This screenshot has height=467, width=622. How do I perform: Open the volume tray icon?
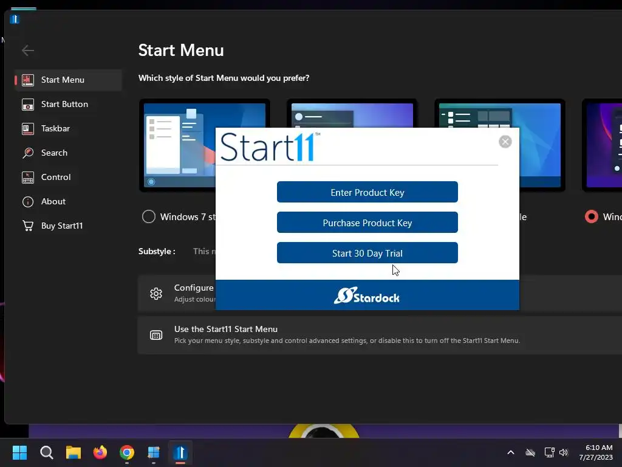click(x=564, y=452)
